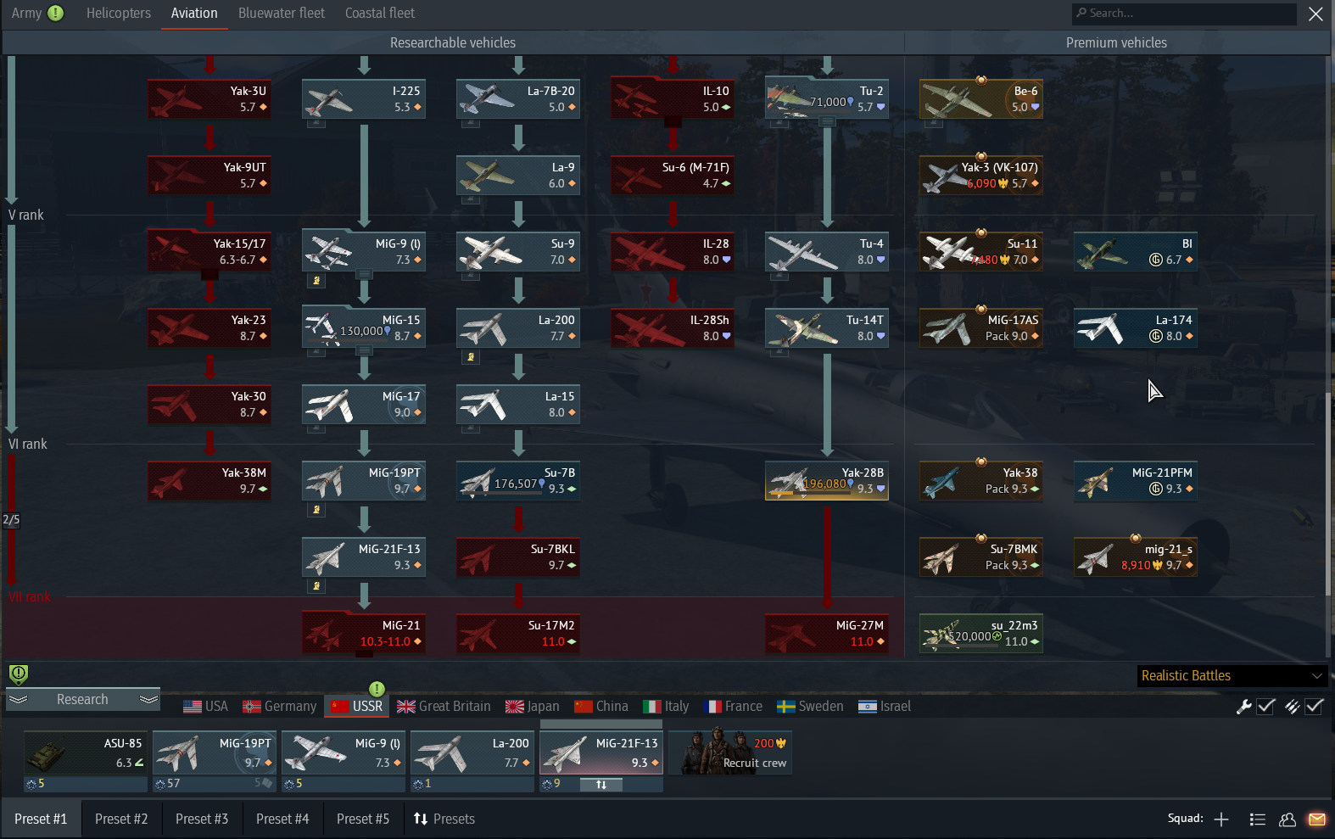Open the Realistic Battles mode dropdown
This screenshot has height=839, width=1335.
point(1232,675)
